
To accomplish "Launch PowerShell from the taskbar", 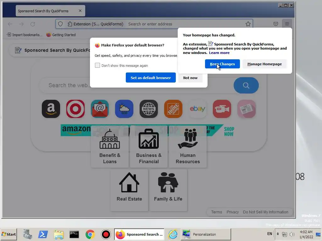I will (x=43, y=234).
